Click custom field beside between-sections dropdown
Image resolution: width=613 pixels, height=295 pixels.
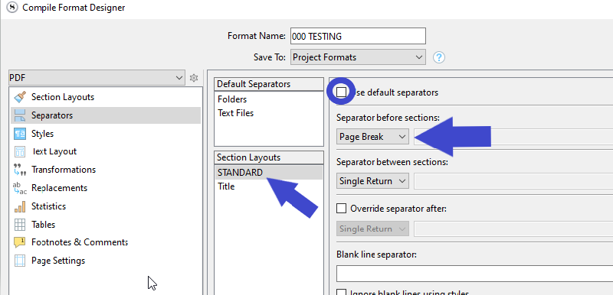[513, 181]
